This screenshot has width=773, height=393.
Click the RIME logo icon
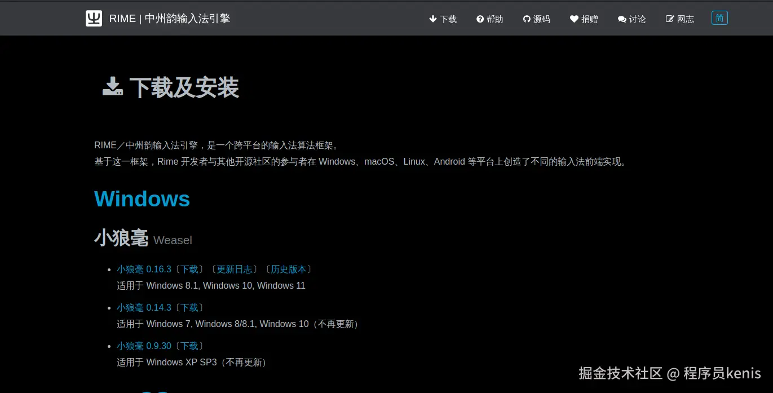tap(94, 19)
